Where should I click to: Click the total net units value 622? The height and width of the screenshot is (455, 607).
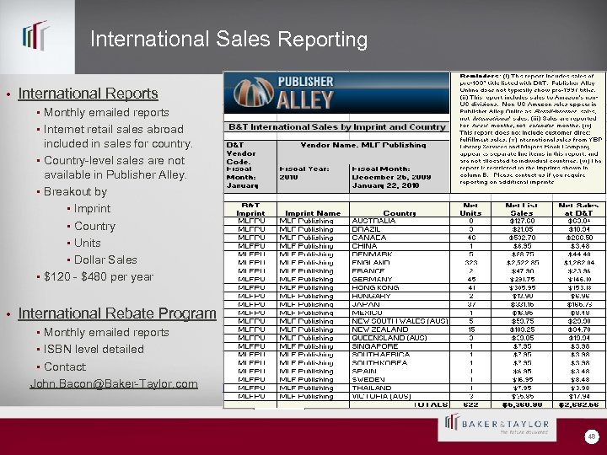pyautogui.click(x=470, y=404)
